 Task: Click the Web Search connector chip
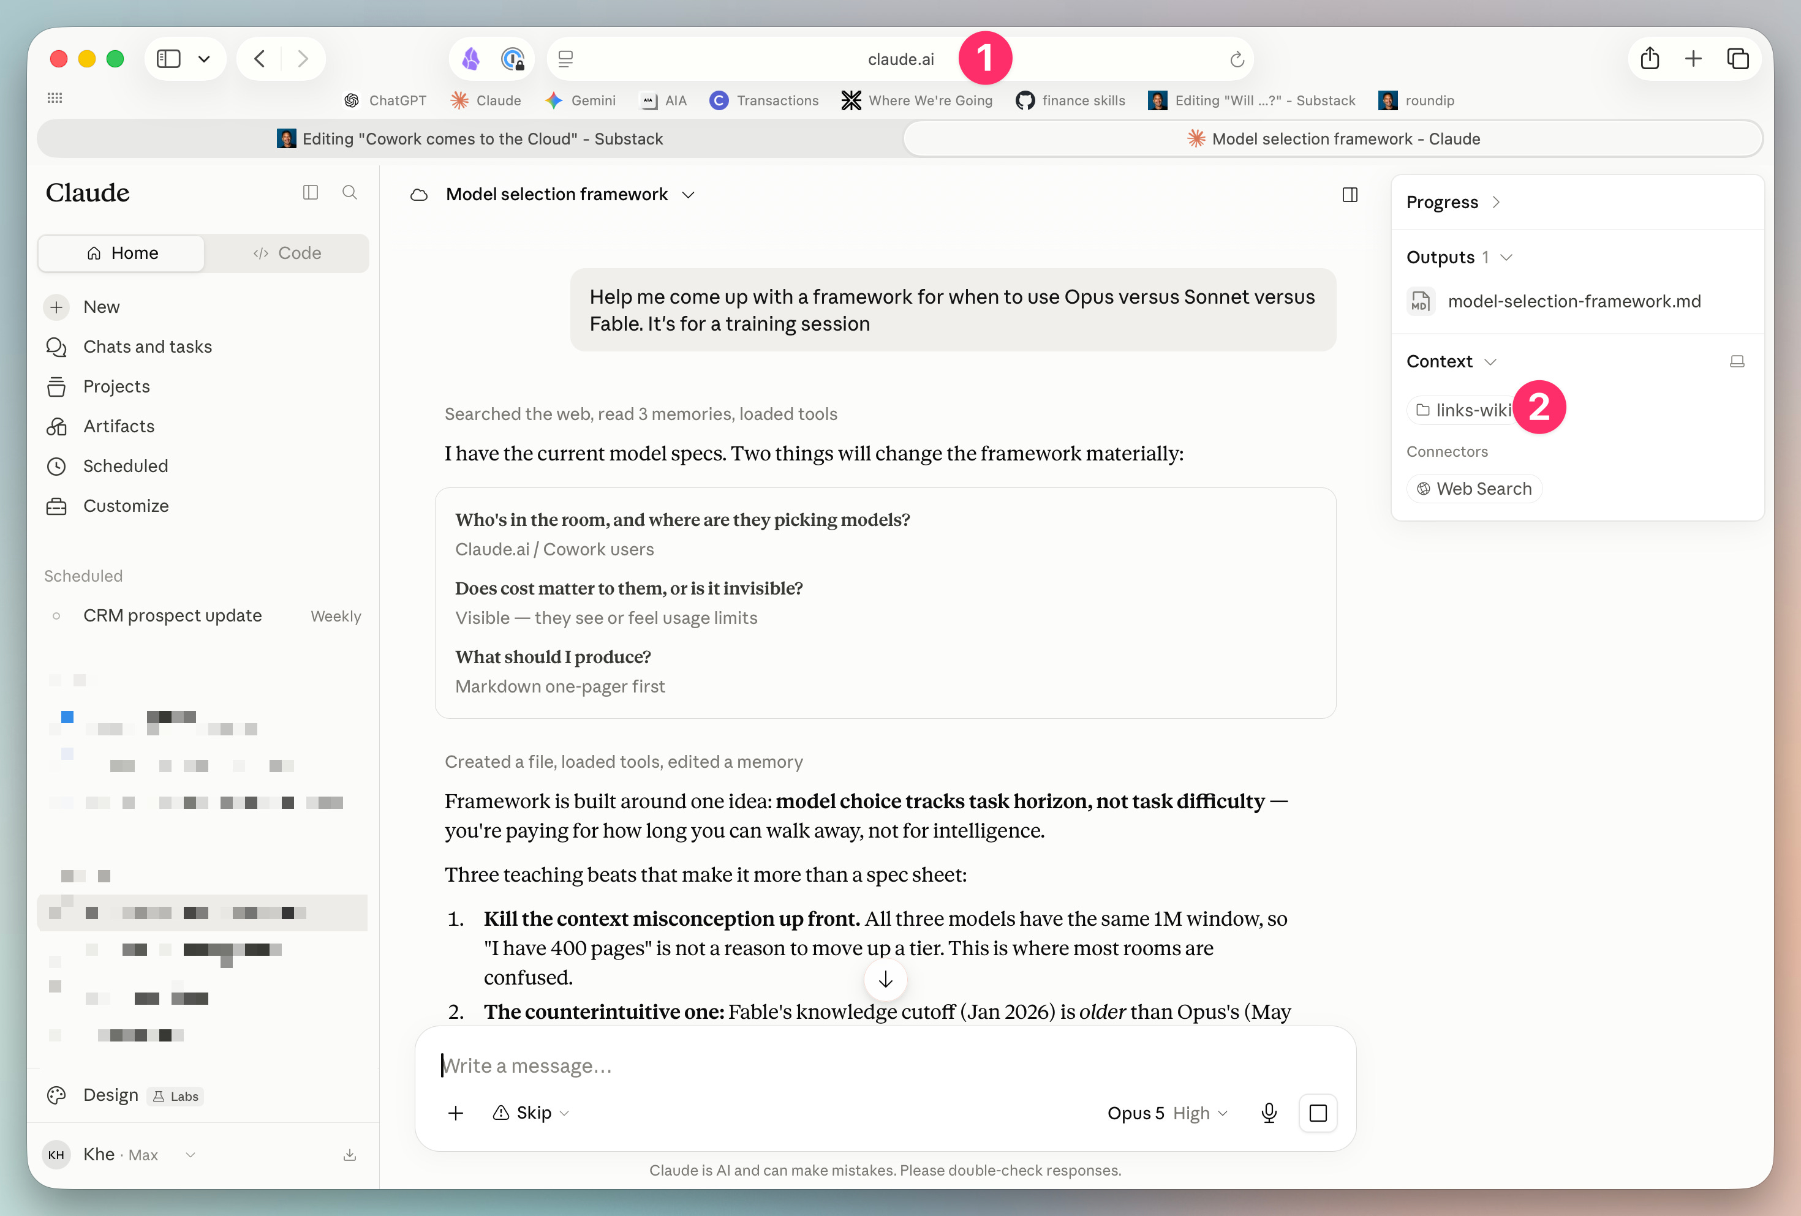(1474, 489)
